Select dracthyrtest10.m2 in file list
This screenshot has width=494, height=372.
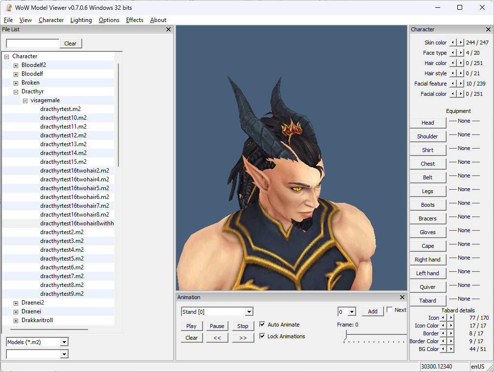point(63,118)
